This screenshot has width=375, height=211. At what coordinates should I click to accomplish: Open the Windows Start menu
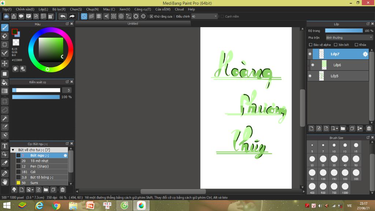7,206
